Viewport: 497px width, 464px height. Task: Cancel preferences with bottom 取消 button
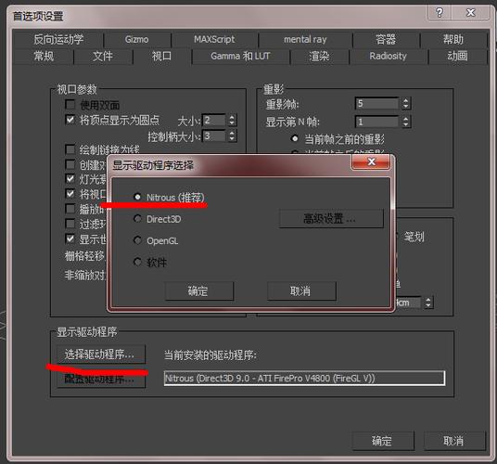click(x=454, y=441)
